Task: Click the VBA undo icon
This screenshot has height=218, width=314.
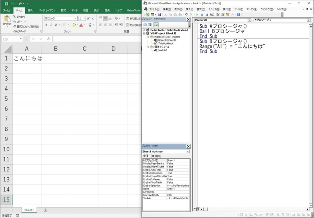Action: tap(186, 14)
